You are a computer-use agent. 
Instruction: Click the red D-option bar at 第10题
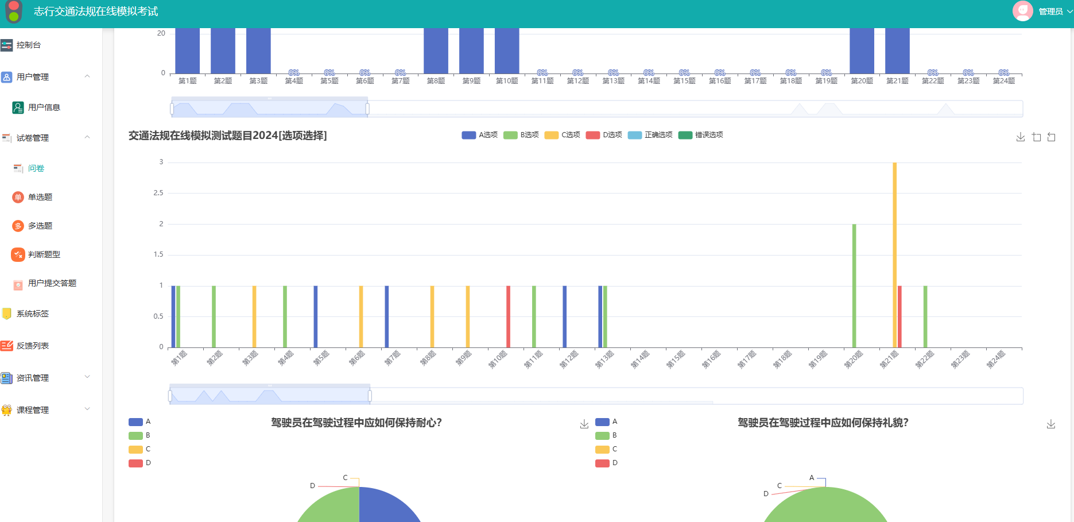509,316
